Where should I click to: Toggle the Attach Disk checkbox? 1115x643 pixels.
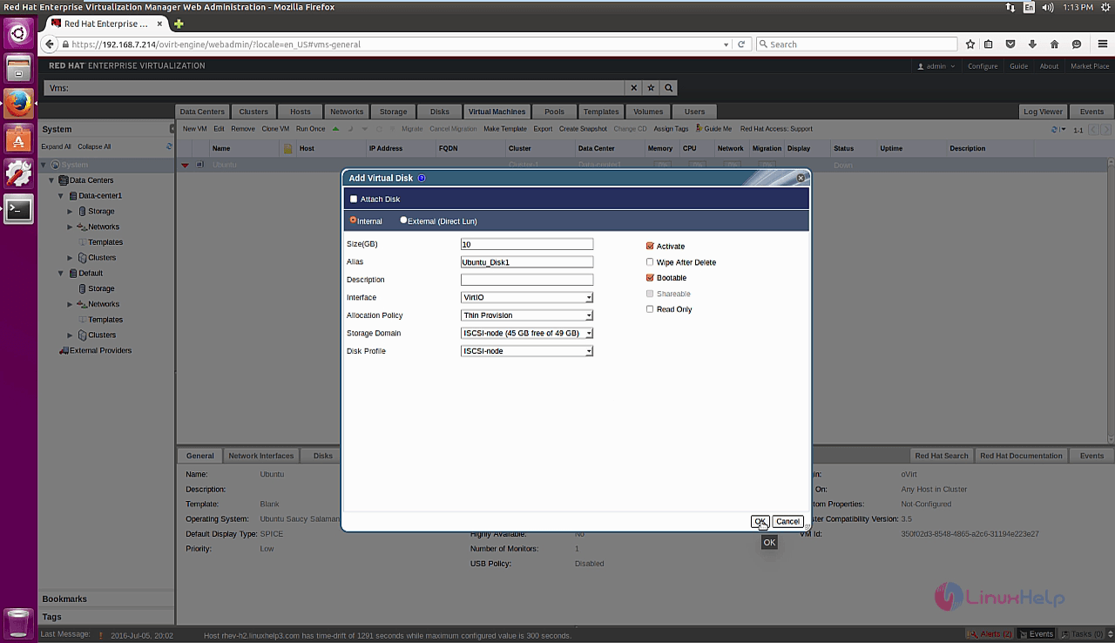[354, 200]
